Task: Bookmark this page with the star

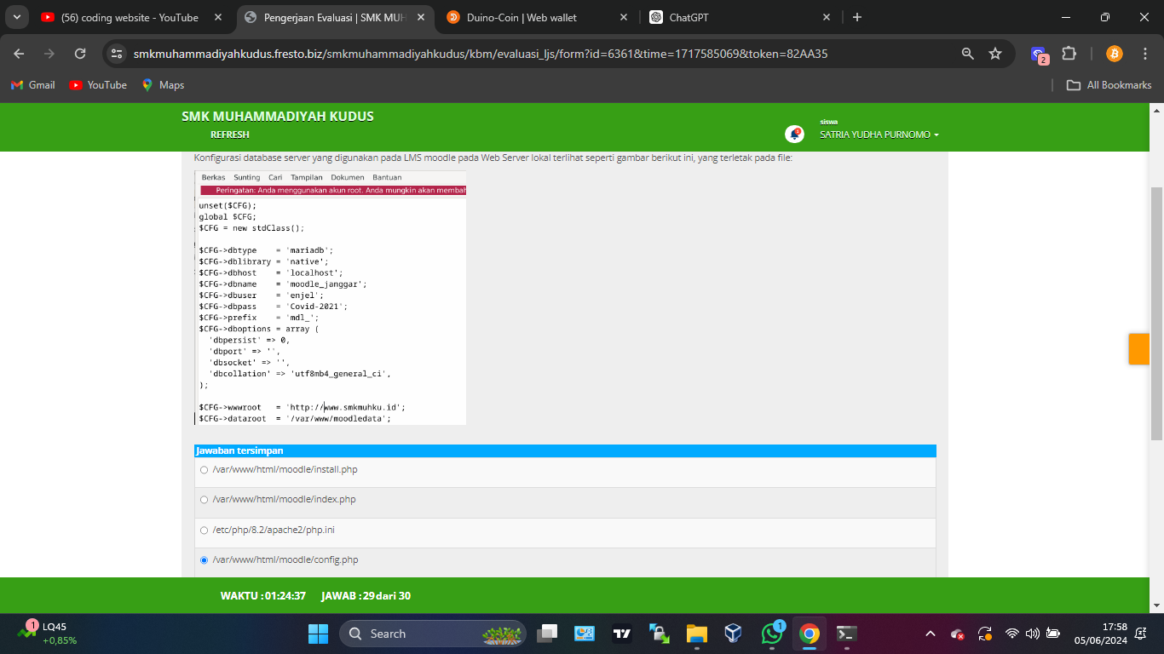Action: (x=994, y=54)
